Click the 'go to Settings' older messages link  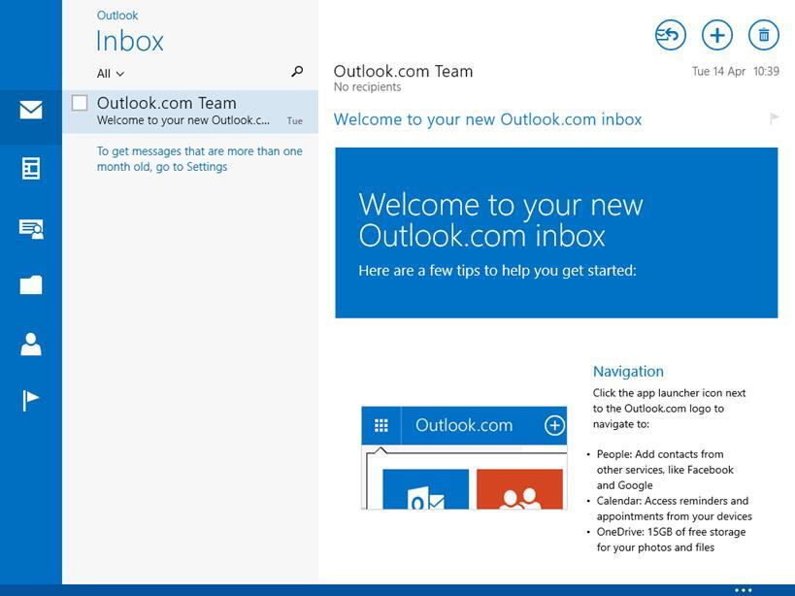199,158
